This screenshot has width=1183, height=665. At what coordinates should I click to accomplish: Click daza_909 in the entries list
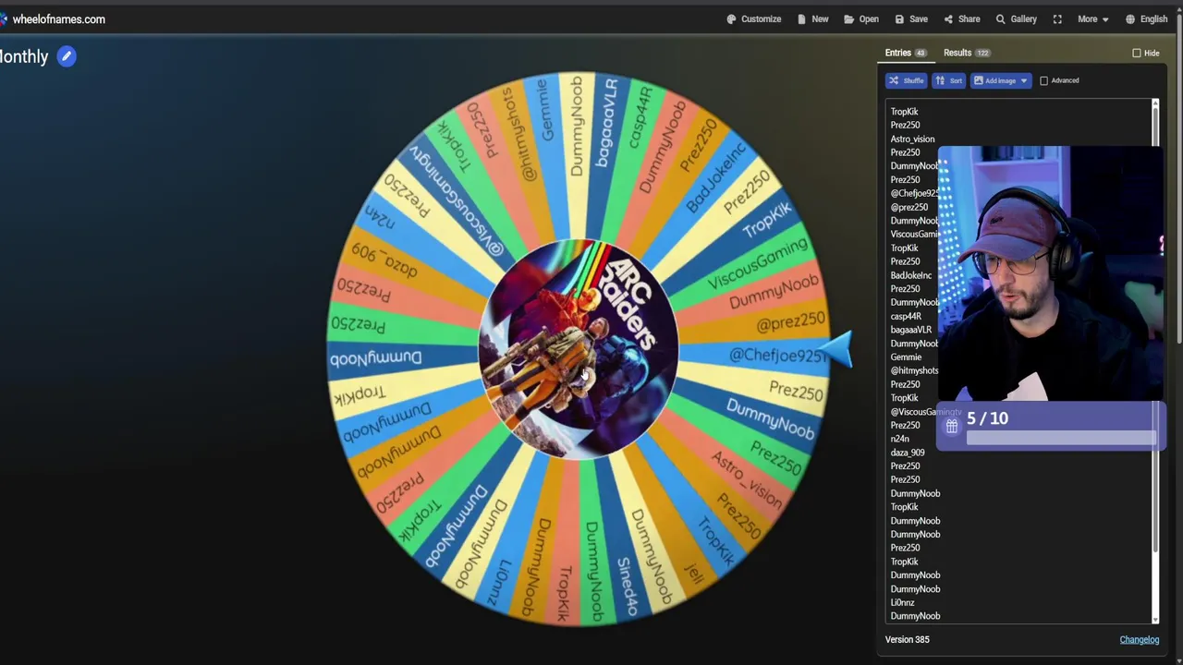tap(908, 453)
